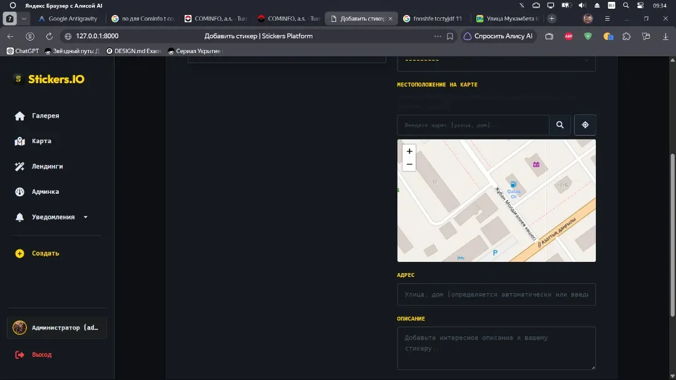Click the address search input field
This screenshot has height=380, width=676.
(x=473, y=125)
